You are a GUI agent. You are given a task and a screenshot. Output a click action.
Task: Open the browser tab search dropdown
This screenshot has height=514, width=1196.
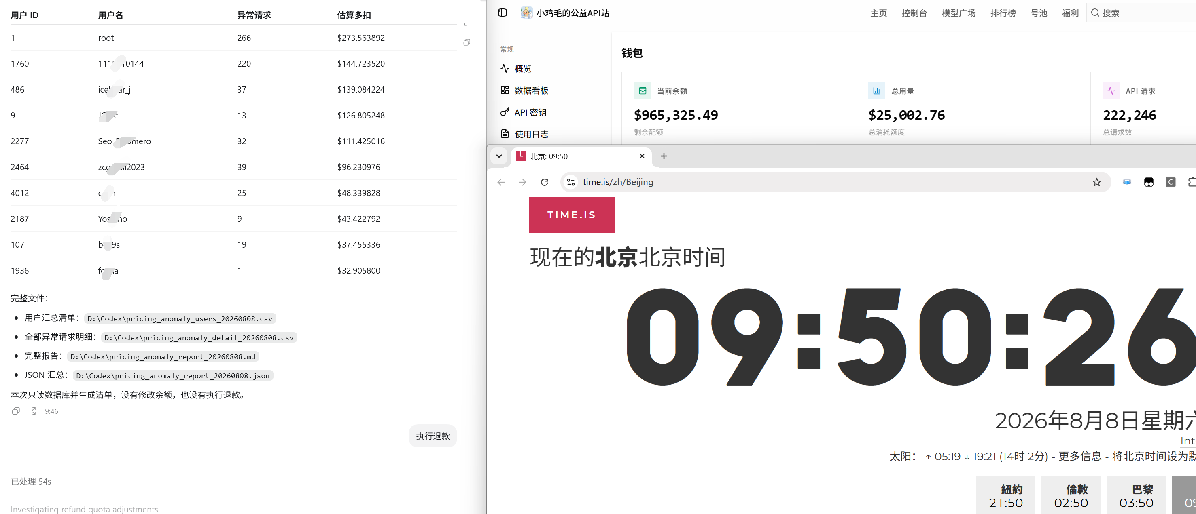[499, 156]
